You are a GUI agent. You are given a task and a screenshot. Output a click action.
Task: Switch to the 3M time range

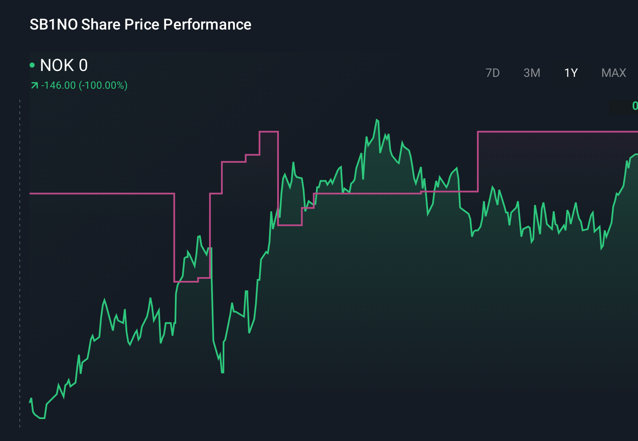tap(532, 73)
